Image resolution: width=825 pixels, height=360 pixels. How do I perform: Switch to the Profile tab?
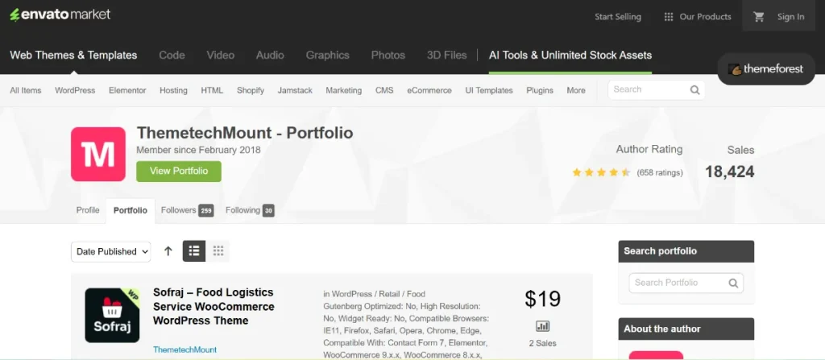coord(88,210)
